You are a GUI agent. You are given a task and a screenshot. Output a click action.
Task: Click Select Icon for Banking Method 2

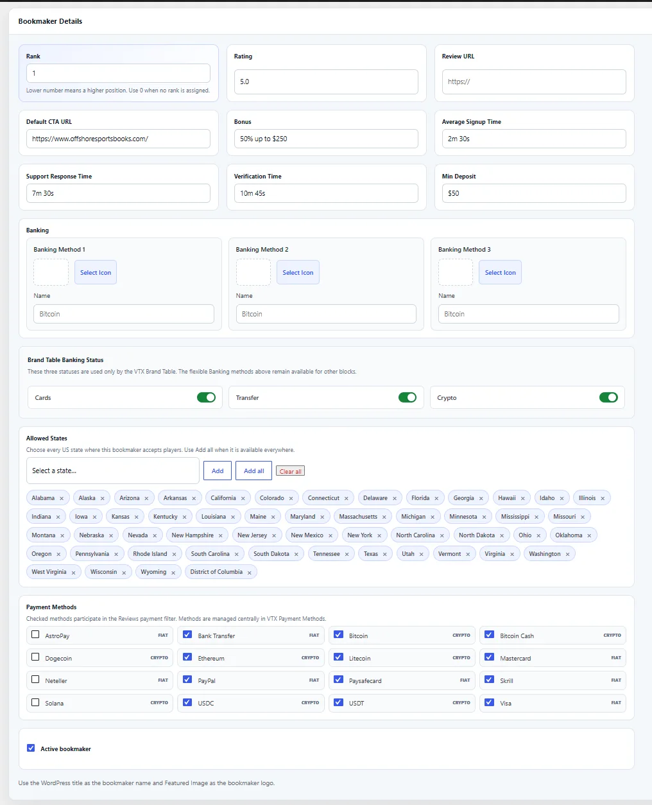pyautogui.click(x=298, y=272)
